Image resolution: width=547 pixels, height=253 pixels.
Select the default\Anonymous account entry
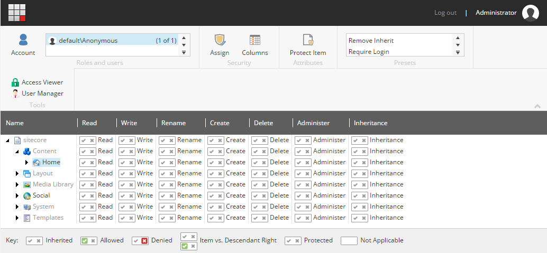112,40
